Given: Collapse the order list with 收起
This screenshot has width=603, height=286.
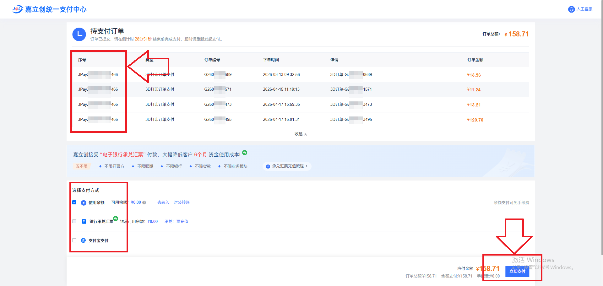Looking at the screenshot, I should (x=301, y=134).
